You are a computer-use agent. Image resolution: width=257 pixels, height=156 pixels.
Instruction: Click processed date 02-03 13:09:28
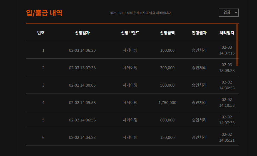227,68
